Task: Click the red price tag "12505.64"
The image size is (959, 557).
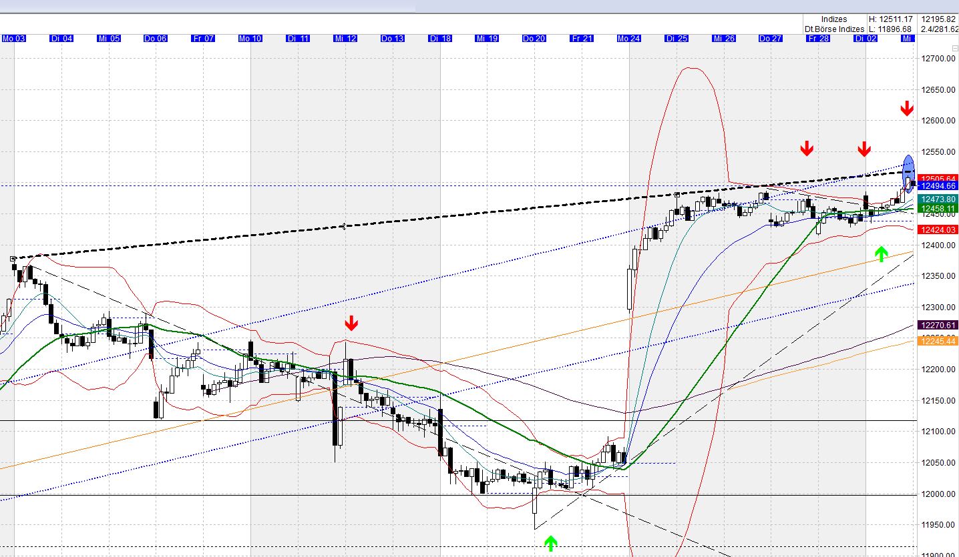Action: coord(938,179)
